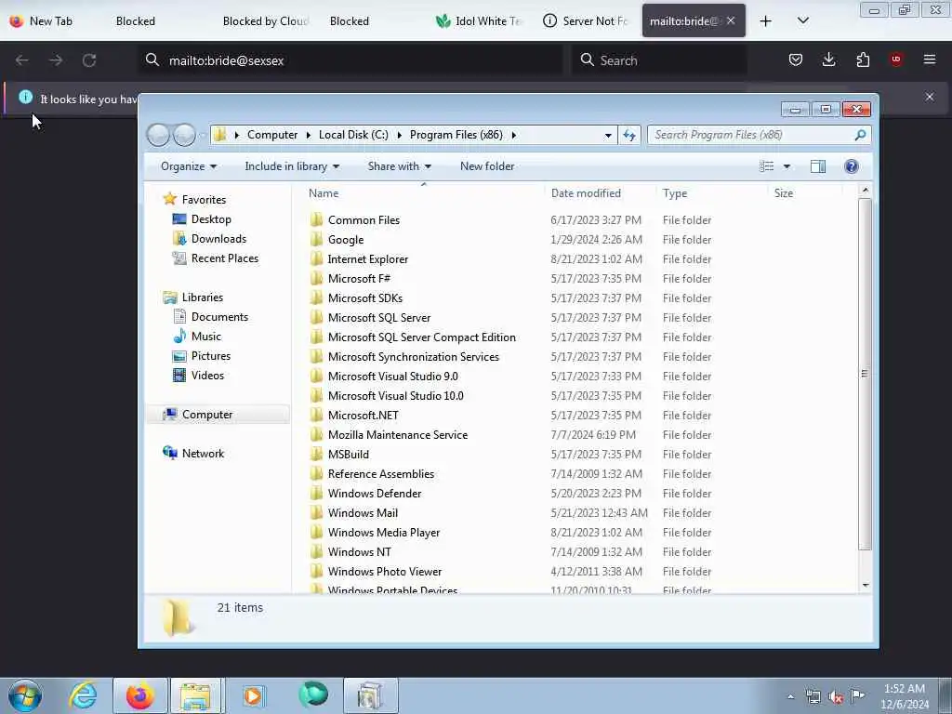Select the Microsoft SQL Server Compact Edition folder
The image size is (952, 714).
tap(421, 337)
